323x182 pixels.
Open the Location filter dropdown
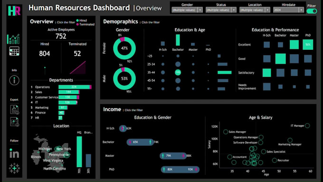pyautogui.click(x=255, y=10)
